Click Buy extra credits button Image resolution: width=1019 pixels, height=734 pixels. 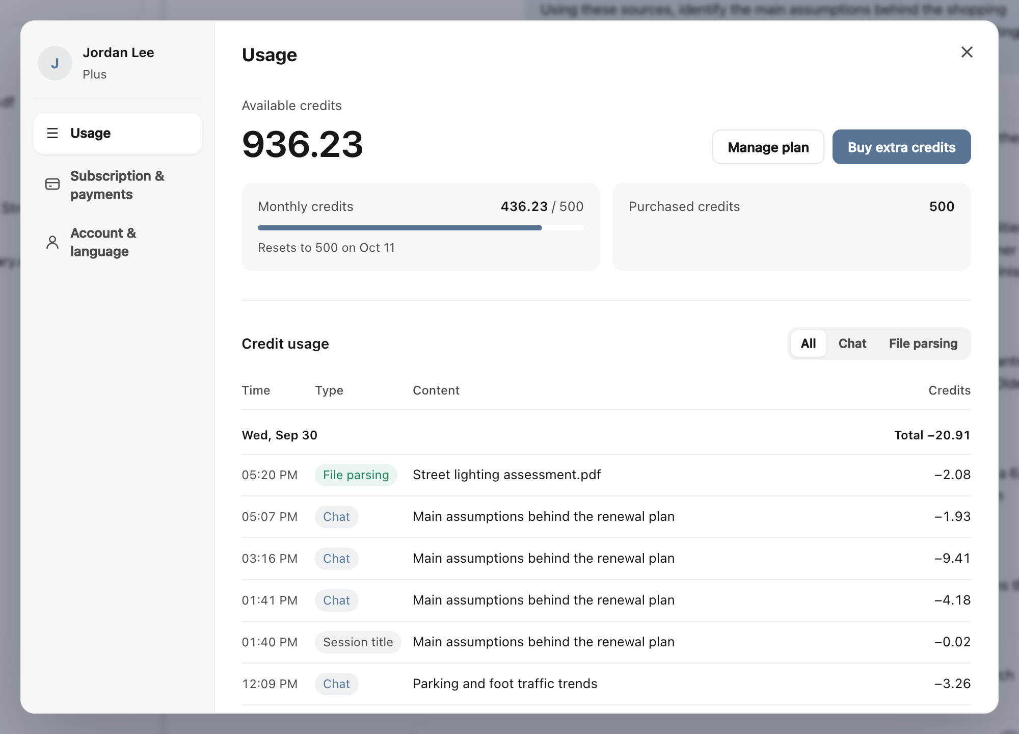tap(901, 147)
